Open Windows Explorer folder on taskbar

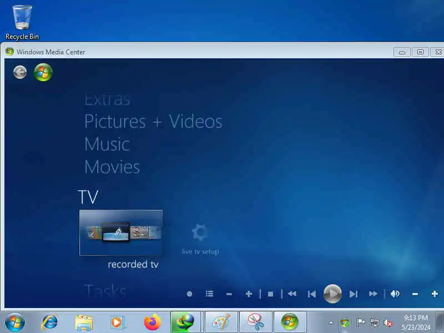[84, 322]
